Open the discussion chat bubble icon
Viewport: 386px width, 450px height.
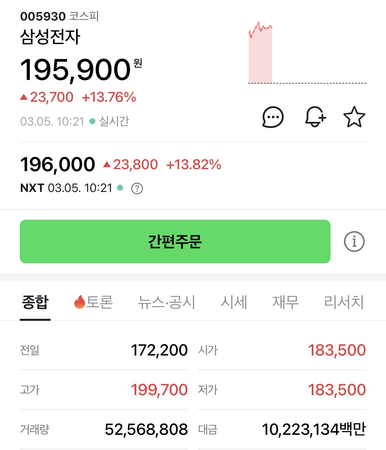click(x=273, y=117)
